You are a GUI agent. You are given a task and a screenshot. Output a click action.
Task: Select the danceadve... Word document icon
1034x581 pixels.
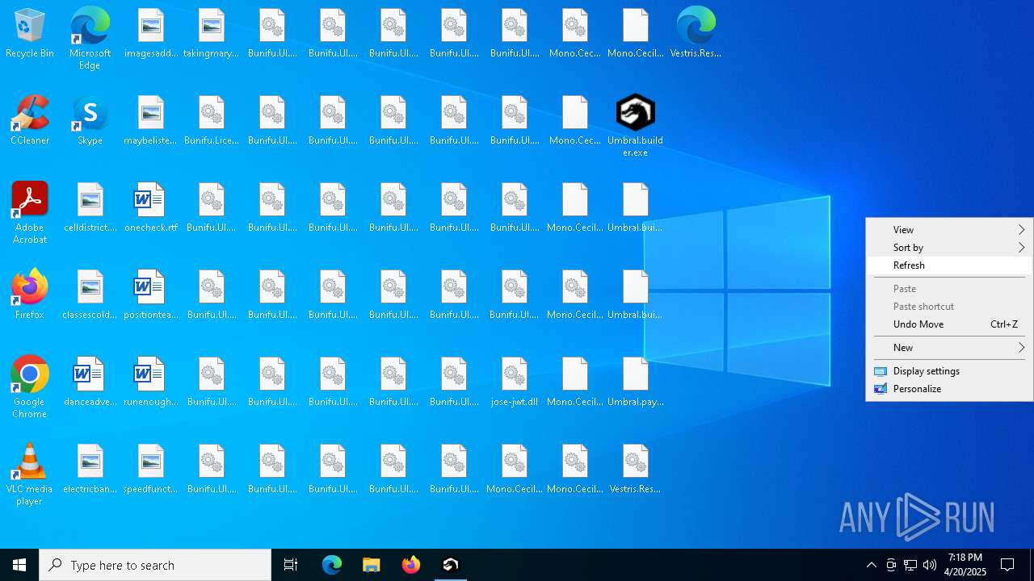90,381
